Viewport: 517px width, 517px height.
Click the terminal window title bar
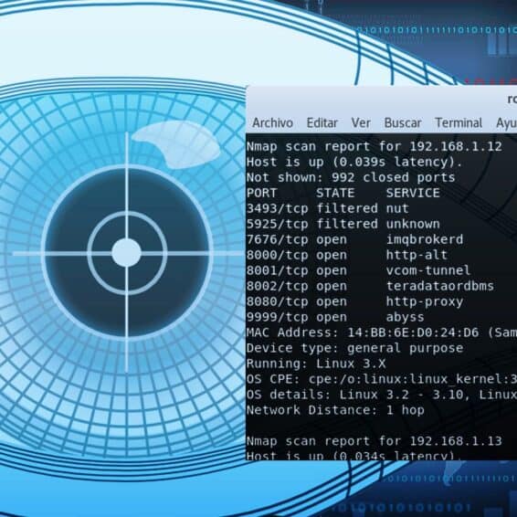click(x=382, y=100)
